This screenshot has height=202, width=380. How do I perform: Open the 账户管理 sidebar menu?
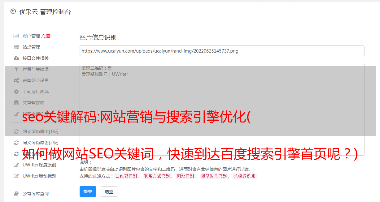[31, 36]
